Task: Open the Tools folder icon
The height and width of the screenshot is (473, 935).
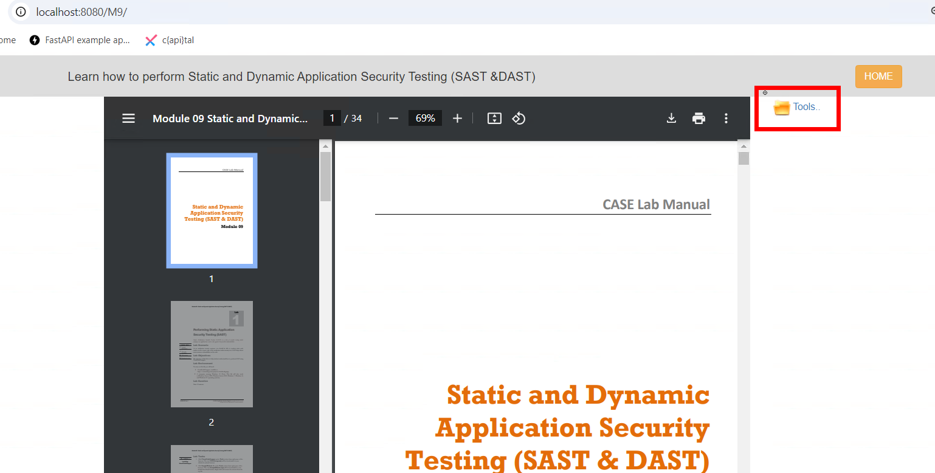Action: click(781, 108)
